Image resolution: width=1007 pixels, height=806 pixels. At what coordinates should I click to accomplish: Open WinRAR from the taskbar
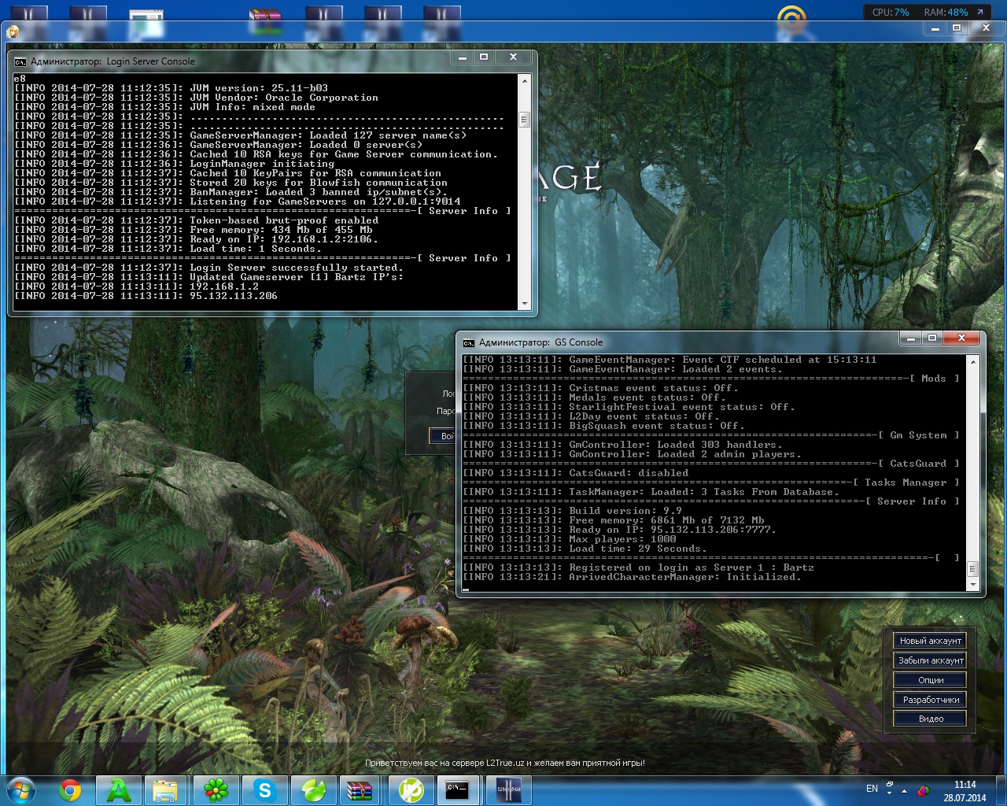click(360, 789)
